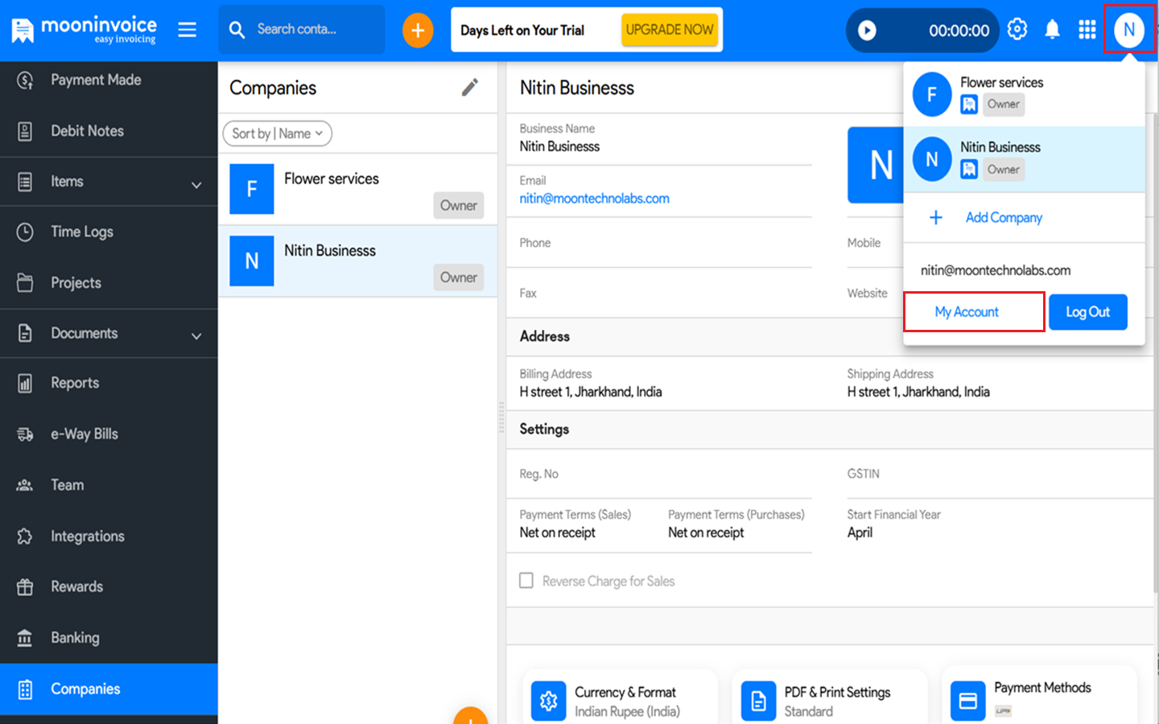Open the Sort by Name dropdown

point(278,134)
